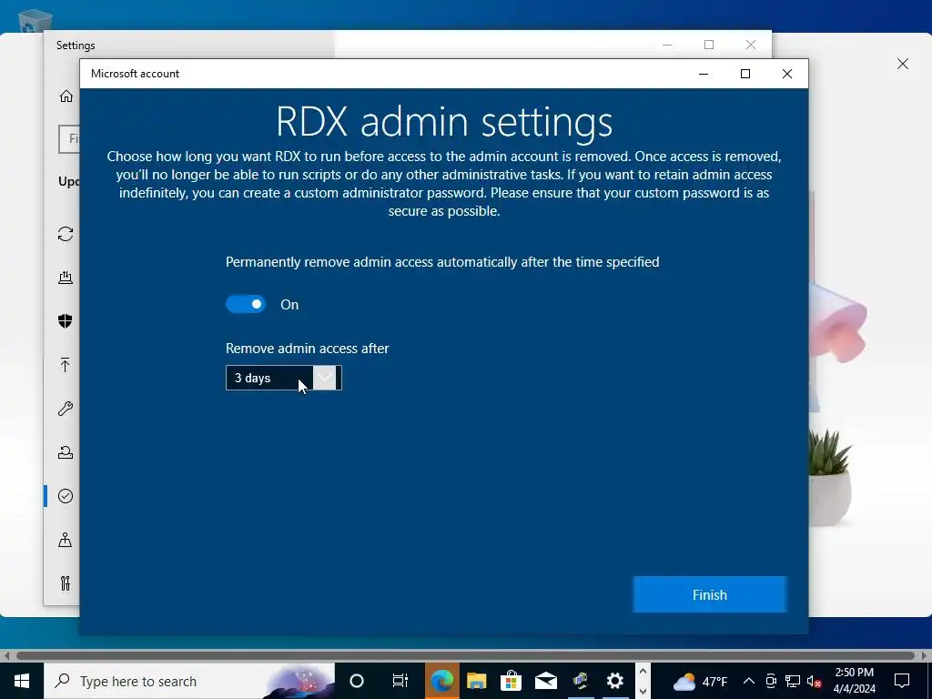The width and height of the screenshot is (932, 699).
Task: Toggle off automatic admin access removal switch
Action: coord(246,304)
